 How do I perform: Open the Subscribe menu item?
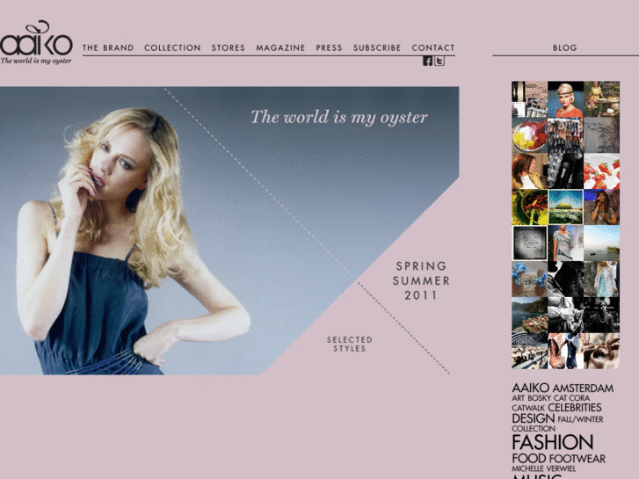[377, 47]
